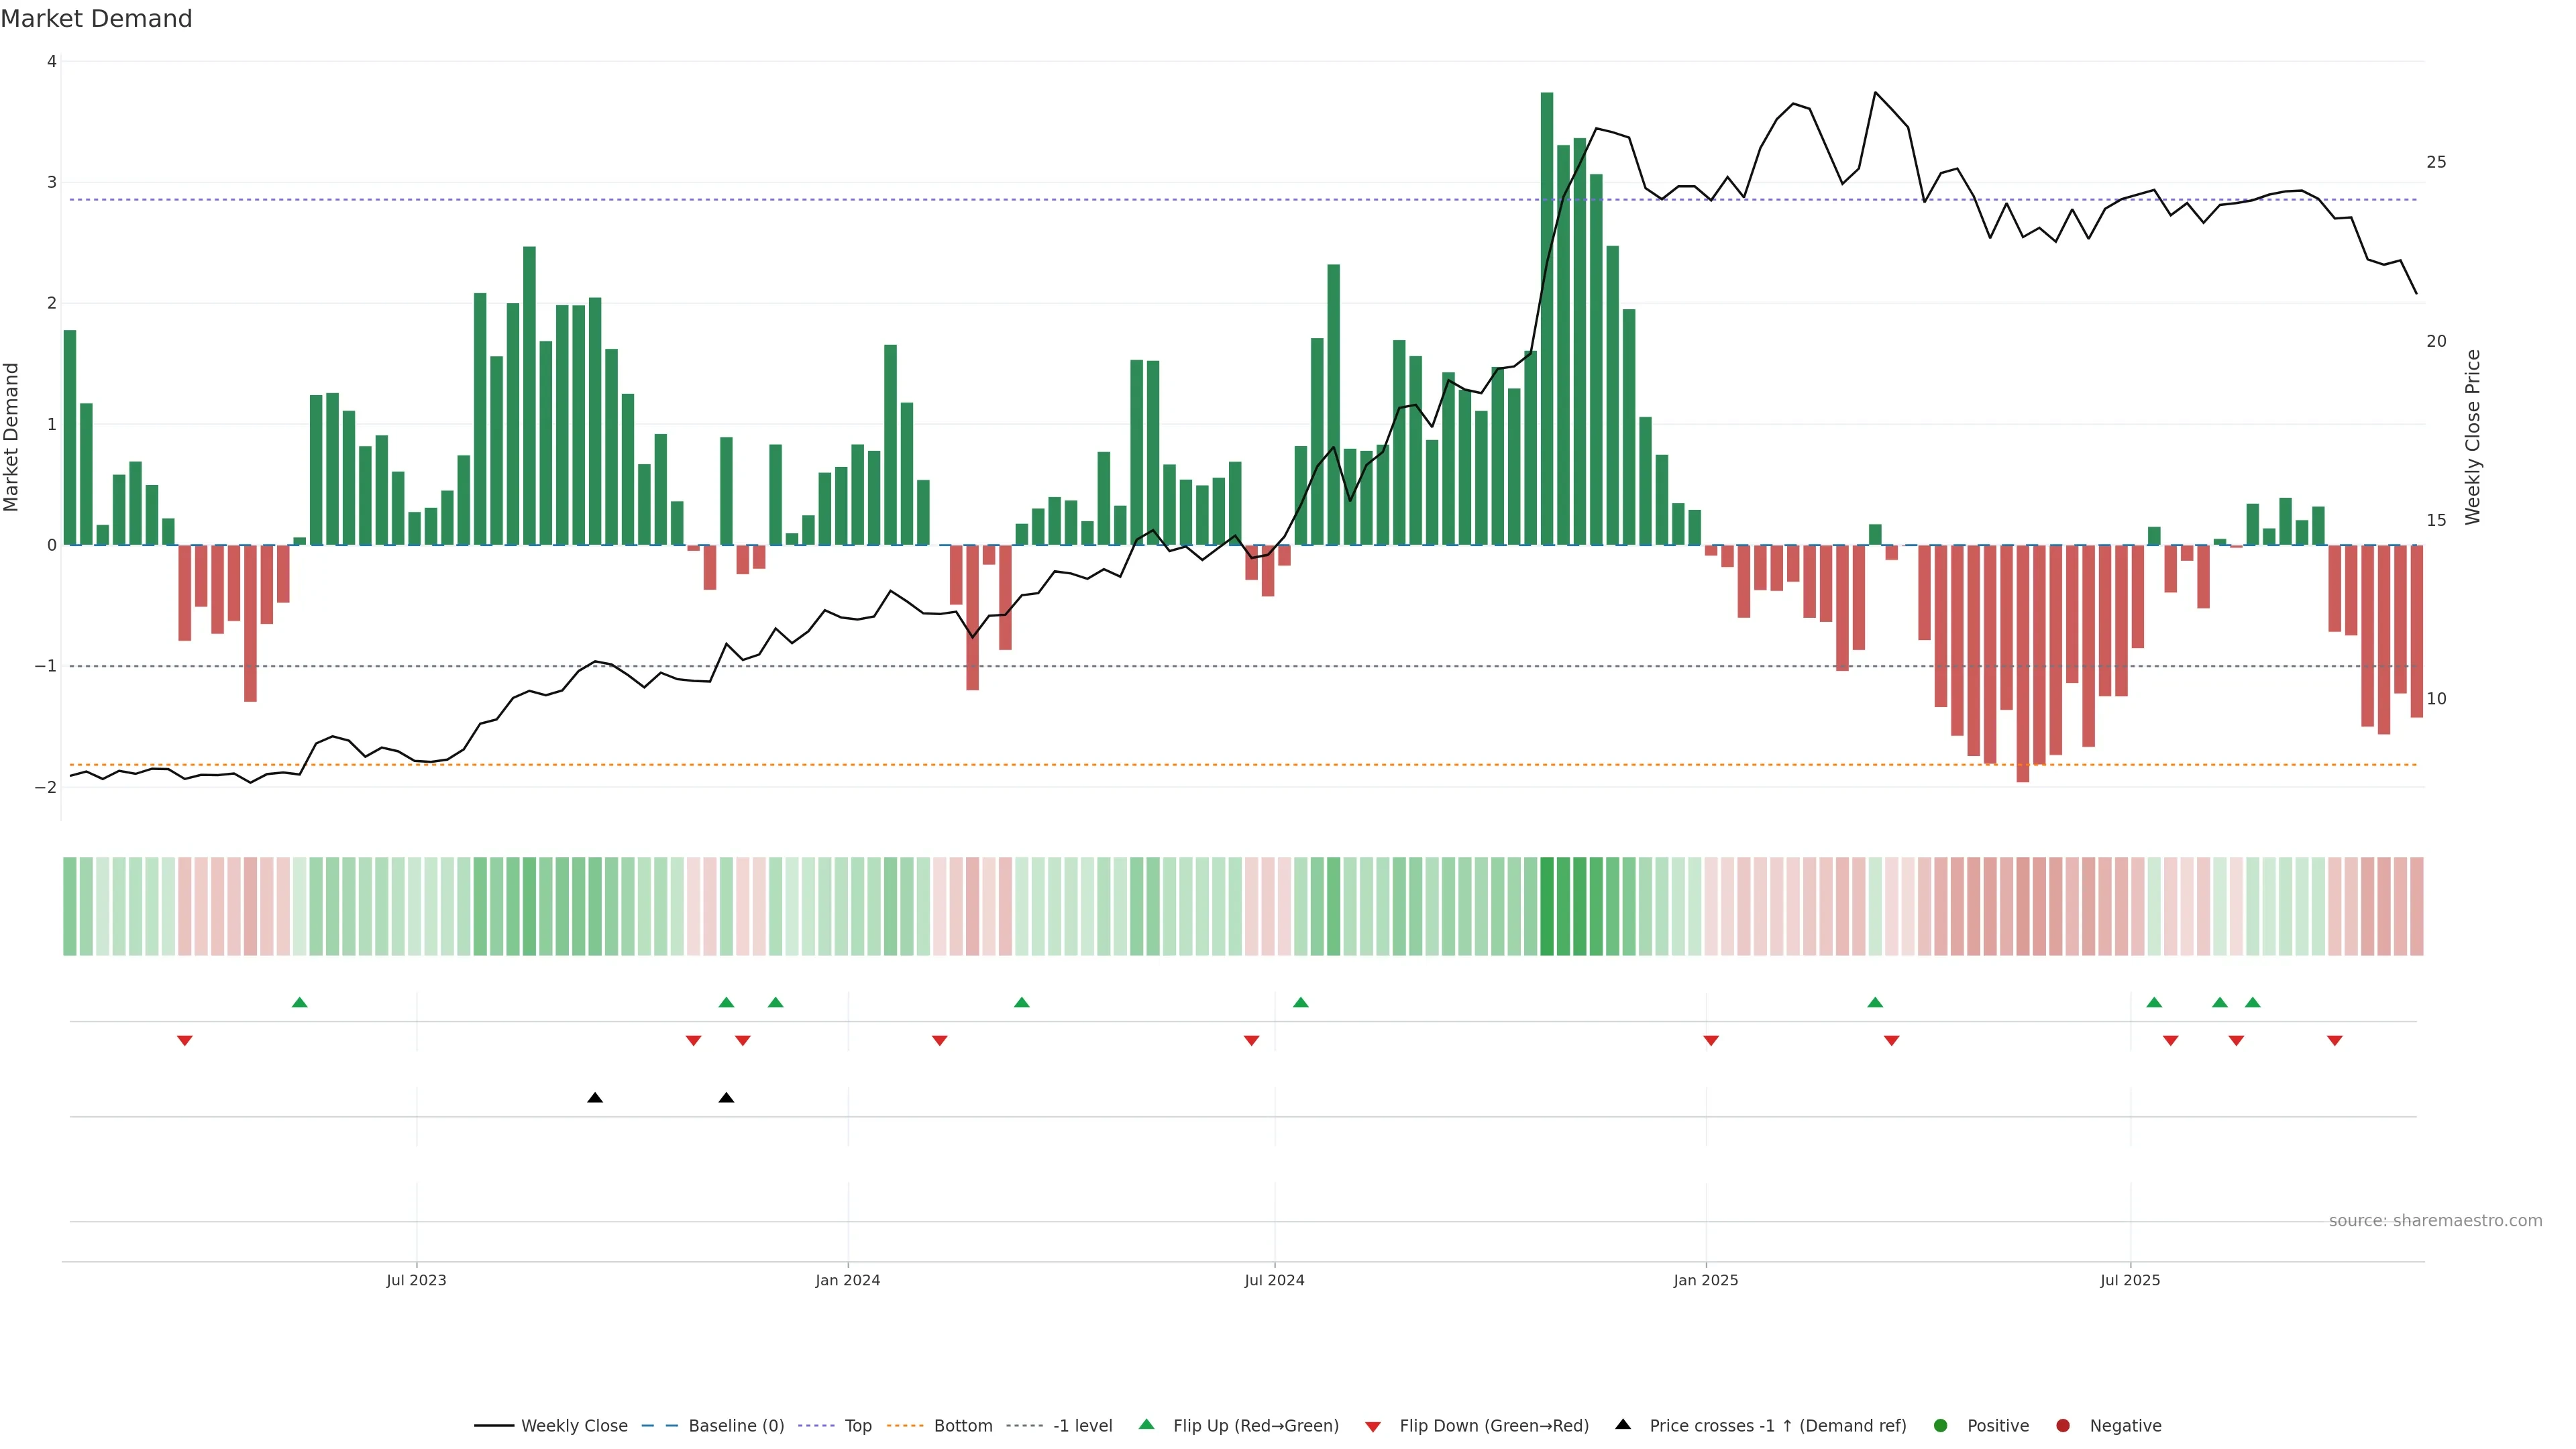The height and width of the screenshot is (1449, 2576).
Task: Click the black Price crosses -1 legend triangle
Action: (1622, 1424)
